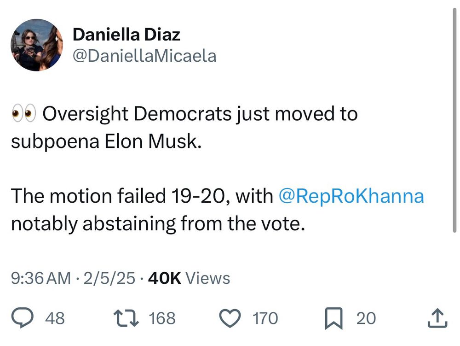Click the 48 replies count
460x346 pixels.
click(x=55, y=318)
